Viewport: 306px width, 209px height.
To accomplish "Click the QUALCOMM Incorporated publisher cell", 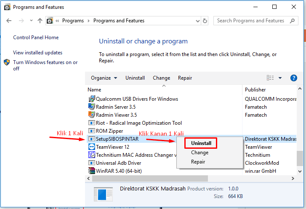I will pyautogui.click(x=271, y=99).
